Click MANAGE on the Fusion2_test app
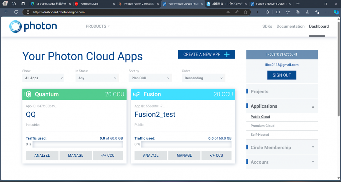The image size is (341, 182). tap(184, 155)
